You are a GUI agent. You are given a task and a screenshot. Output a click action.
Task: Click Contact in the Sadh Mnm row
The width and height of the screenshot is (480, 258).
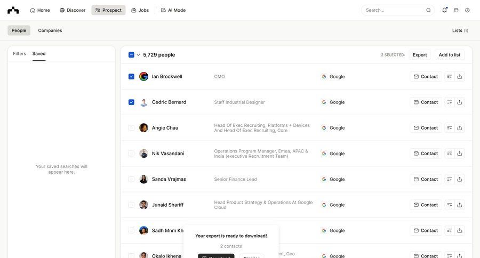426,230
